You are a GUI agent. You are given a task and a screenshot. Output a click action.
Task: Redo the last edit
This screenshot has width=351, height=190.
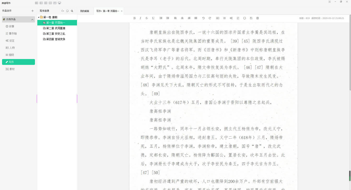point(210,18)
